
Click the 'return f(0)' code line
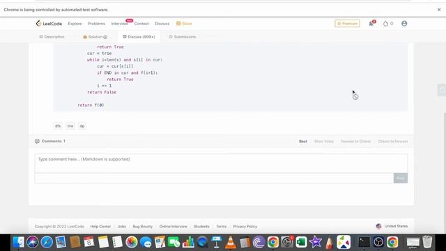coord(91,105)
